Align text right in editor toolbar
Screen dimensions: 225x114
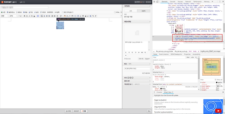click(x=47, y=16)
